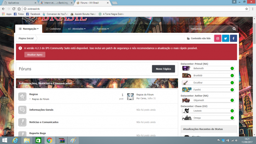Image resolution: width=256 pixels, height=144 pixels.
Task: Click the Novo Tópico button
Action: point(163,69)
